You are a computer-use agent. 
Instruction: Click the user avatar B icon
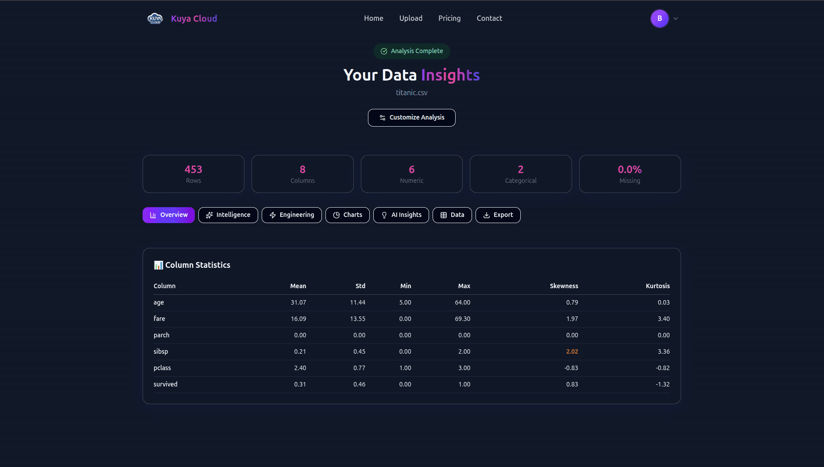(x=659, y=19)
